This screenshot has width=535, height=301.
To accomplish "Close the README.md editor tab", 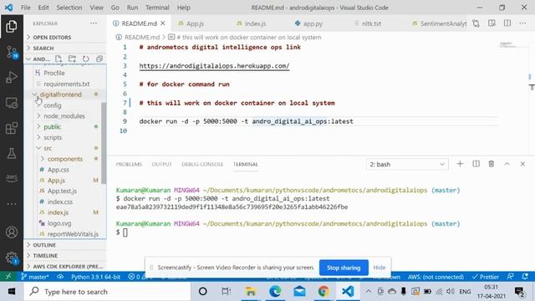I will click(x=163, y=23).
